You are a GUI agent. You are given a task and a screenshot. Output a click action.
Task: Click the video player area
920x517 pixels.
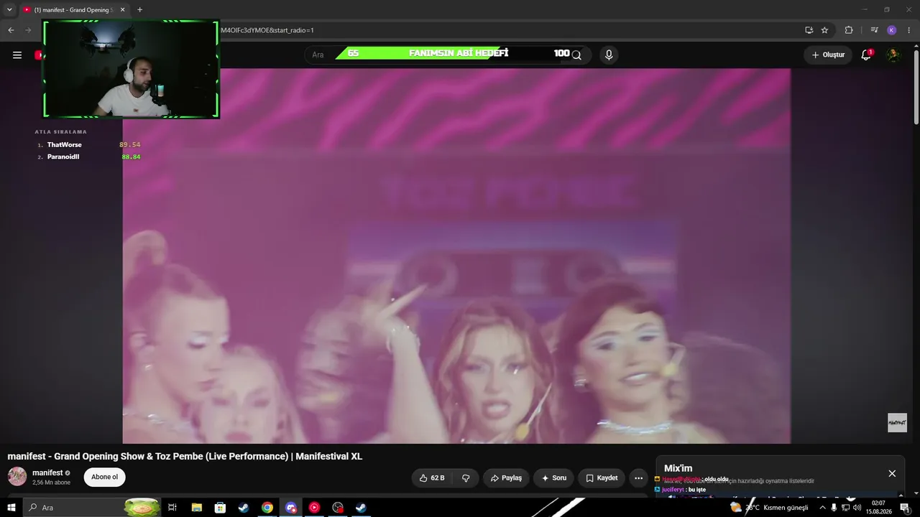[456, 256]
